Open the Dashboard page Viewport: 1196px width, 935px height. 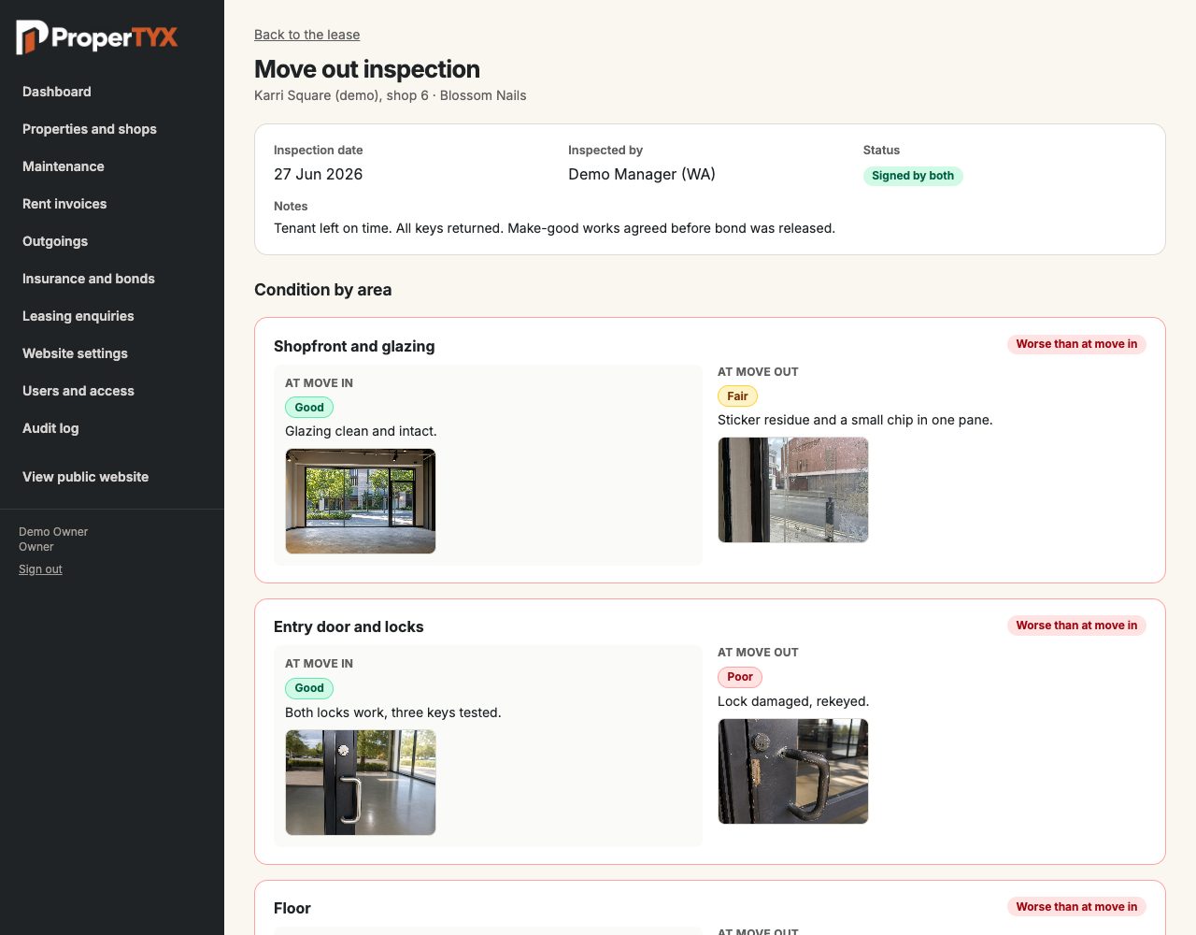pyautogui.click(x=57, y=92)
